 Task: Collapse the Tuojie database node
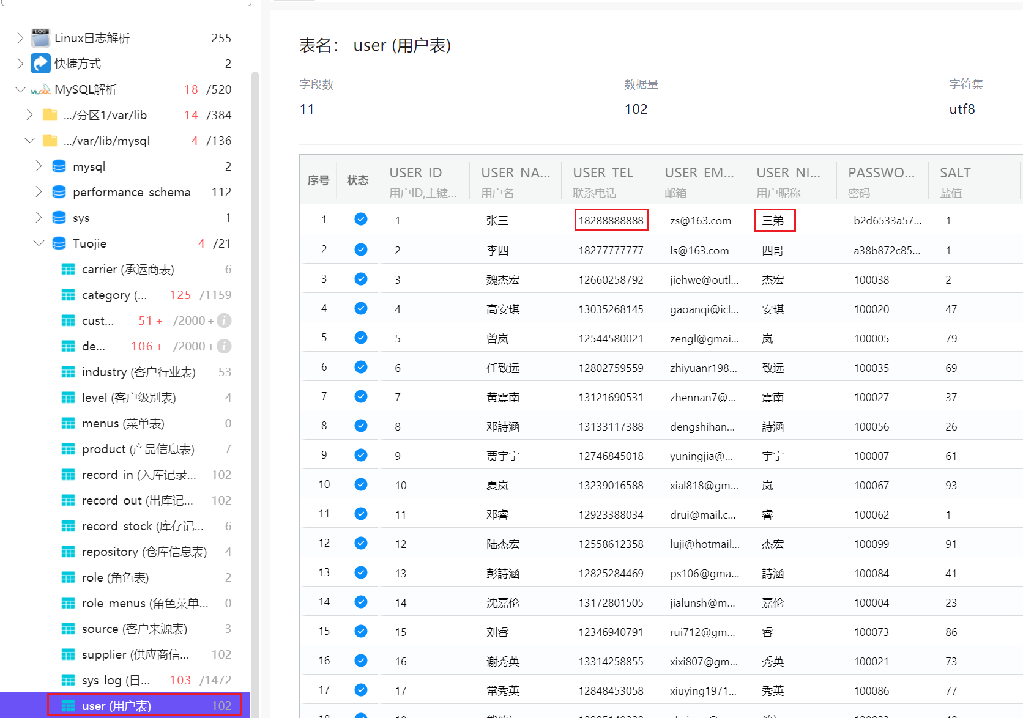pos(39,243)
